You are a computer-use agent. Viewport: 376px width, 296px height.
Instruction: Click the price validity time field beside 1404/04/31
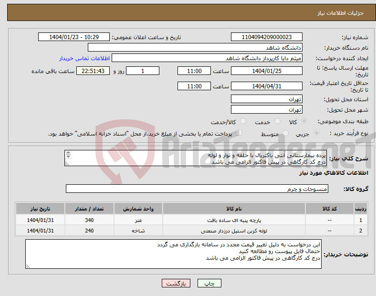[x=194, y=86]
